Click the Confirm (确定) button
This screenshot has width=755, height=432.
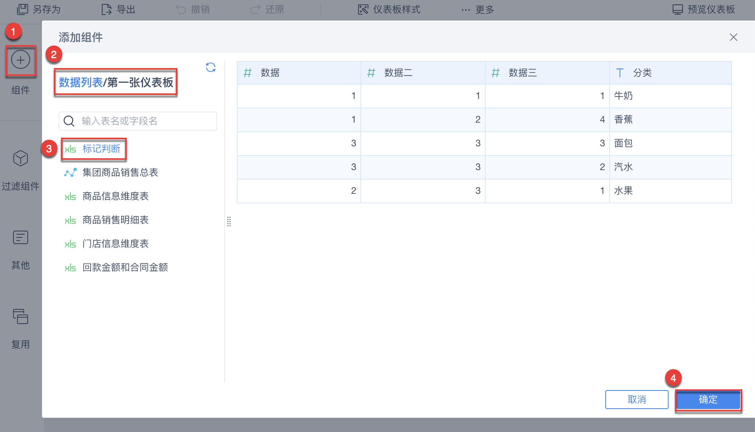(x=708, y=400)
